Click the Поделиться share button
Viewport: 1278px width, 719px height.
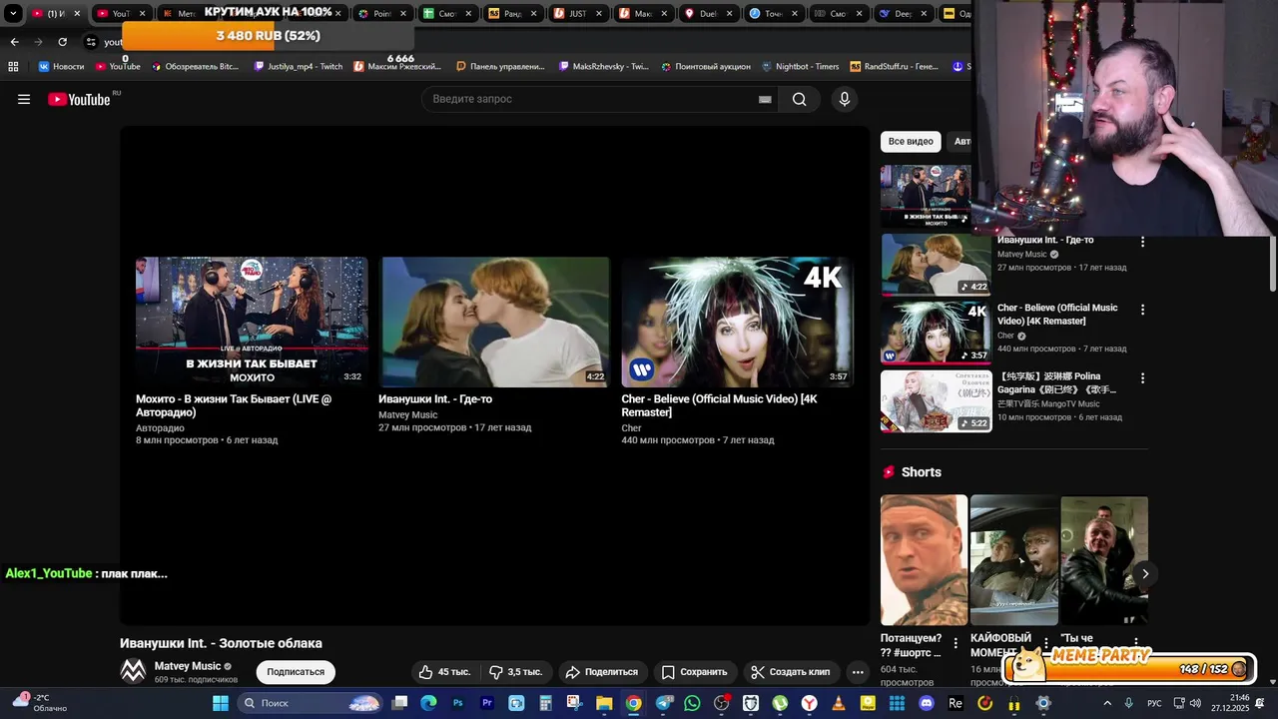(x=601, y=672)
